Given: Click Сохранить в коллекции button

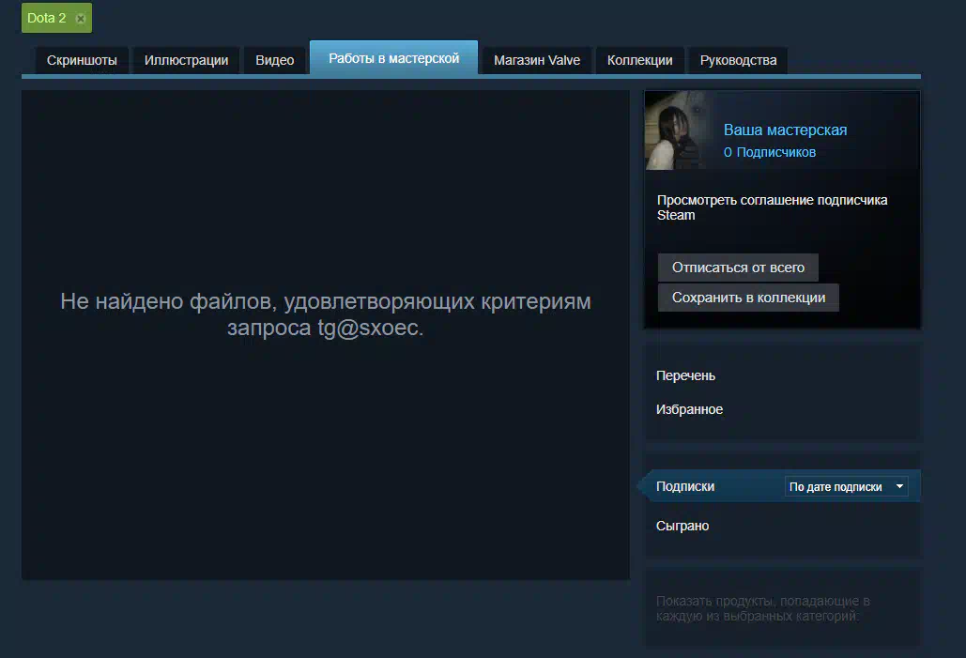Looking at the screenshot, I should (x=748, y=298).
